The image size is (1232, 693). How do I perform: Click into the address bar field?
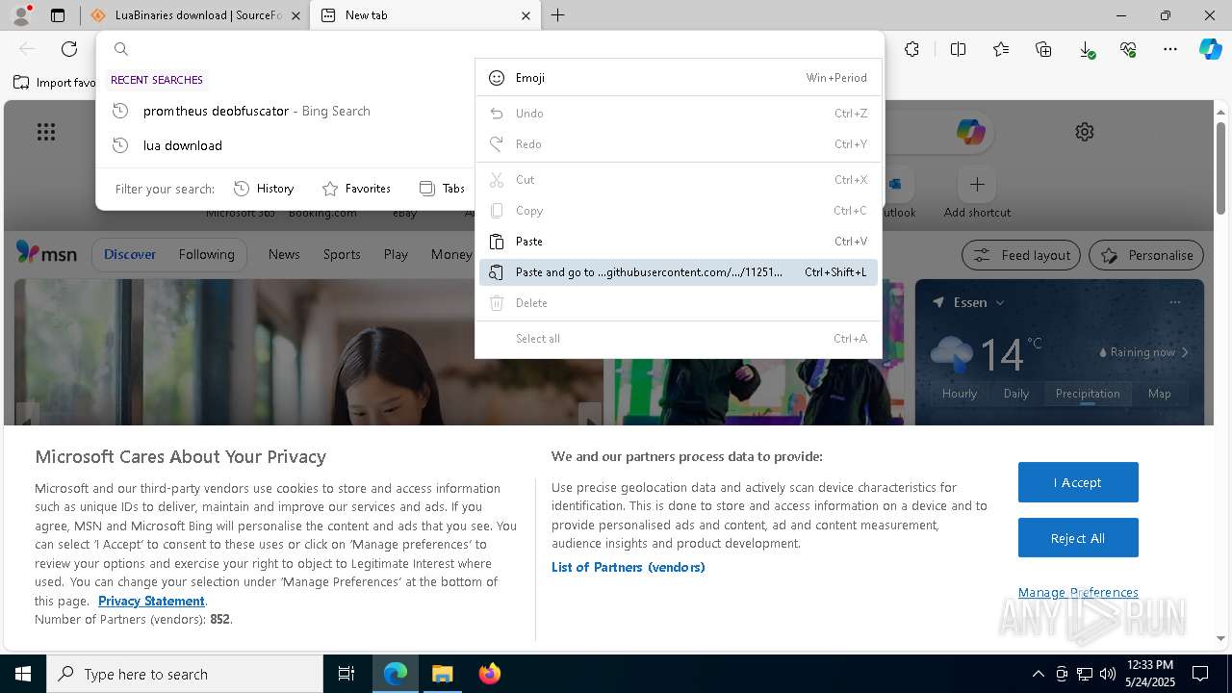pos(491,49)
